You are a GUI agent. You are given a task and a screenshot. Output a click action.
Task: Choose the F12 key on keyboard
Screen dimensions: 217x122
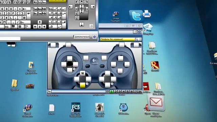pos(28,2)
